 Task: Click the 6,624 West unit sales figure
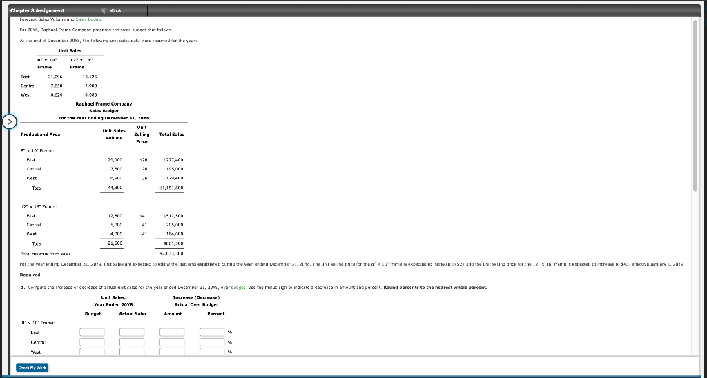57,95
